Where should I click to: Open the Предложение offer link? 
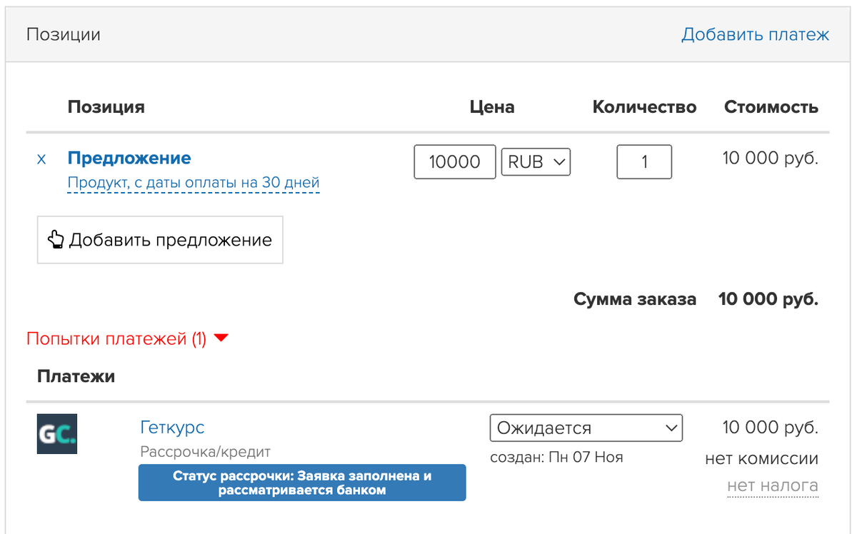129,158
